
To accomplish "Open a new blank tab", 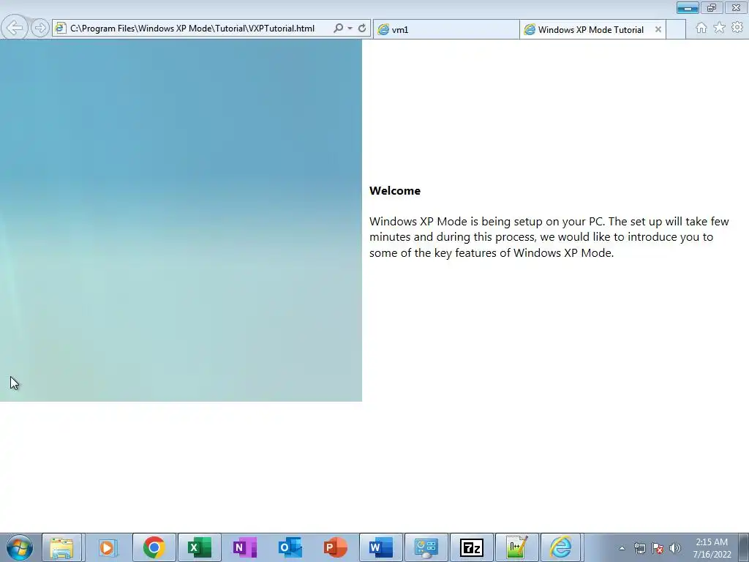I will coord(675,29).
